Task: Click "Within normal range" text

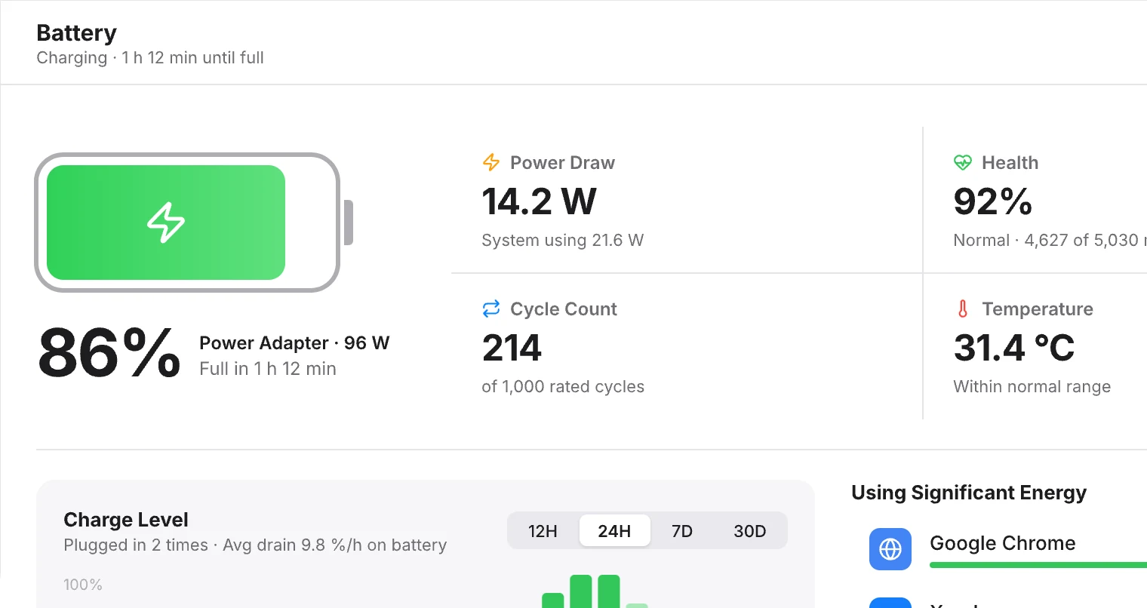Action: pos(1032,387)
